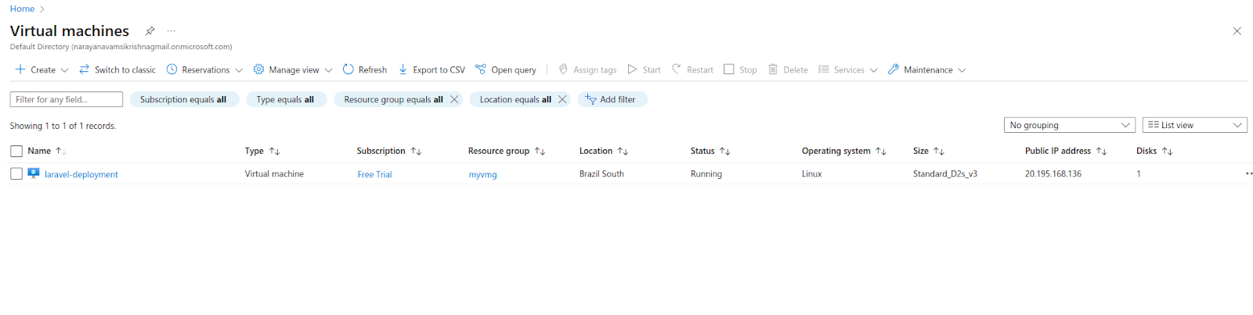Open the No grouping dropdown
The height and width of the screenshot is (315, 1253).
coord(1069,125)
